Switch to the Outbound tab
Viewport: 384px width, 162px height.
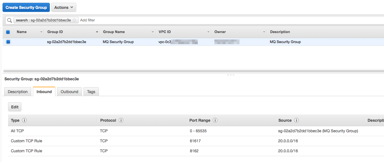coord(69,92)
